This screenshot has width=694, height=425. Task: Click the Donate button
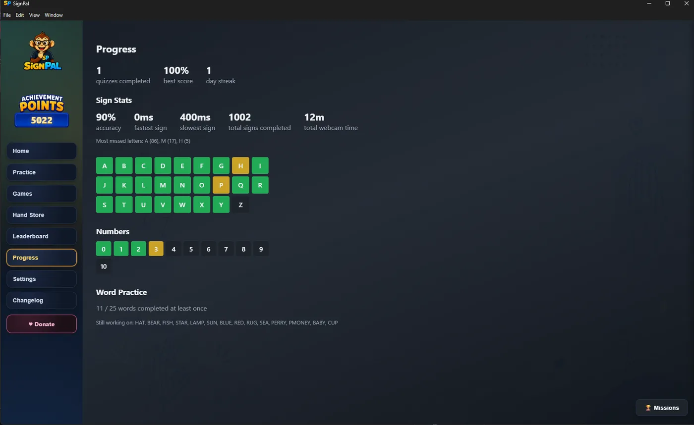[x=42, y=324]
